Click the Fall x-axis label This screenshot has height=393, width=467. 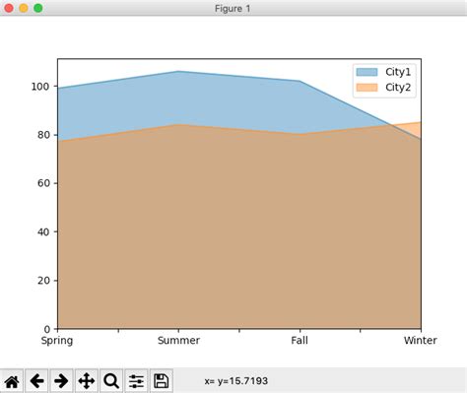(300, 340)
